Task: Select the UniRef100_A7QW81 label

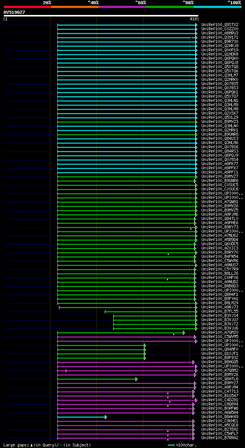Action: [x=220, y=202]
